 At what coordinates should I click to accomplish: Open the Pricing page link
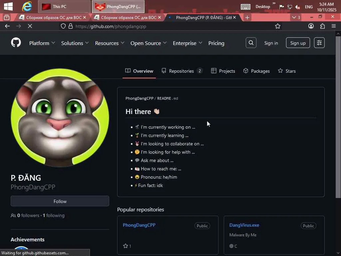click(x=216, y=43)
